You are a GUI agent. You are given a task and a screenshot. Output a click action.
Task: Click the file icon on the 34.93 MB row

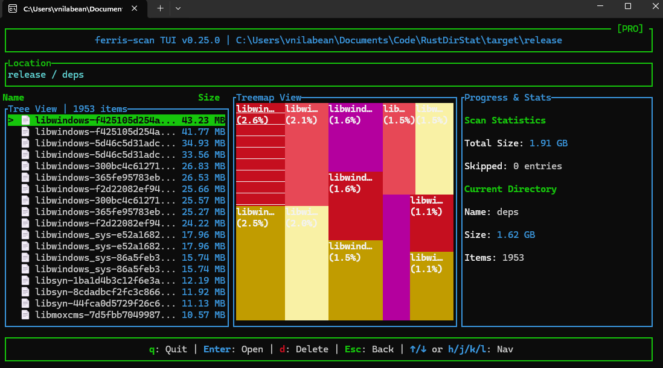[25, 143]
